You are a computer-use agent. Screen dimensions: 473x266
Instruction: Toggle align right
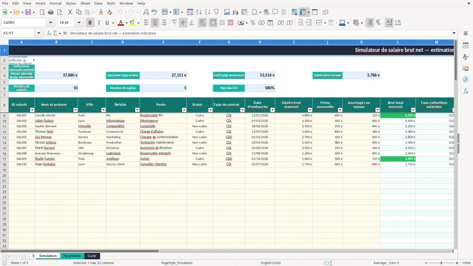coord(164,23)
